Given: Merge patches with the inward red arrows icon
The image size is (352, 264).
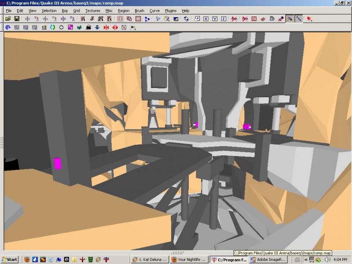Looking at the screenshot, I should (x=106, y=27).
